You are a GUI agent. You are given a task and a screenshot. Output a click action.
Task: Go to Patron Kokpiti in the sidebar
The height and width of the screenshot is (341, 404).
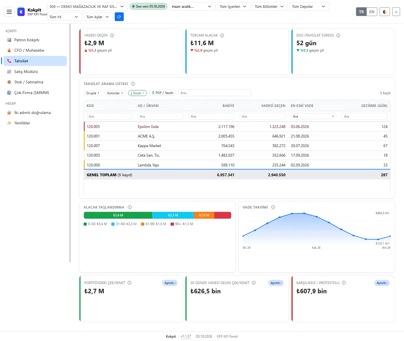(x=35, y=40)
